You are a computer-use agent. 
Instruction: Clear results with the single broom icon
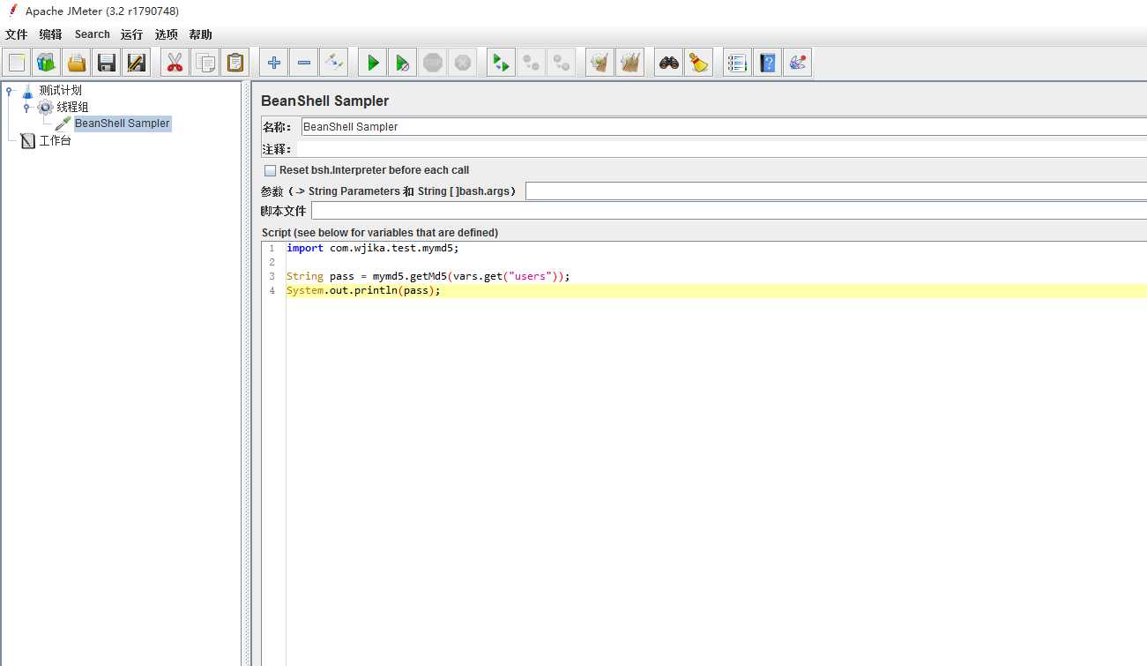[x=600, y=63]
